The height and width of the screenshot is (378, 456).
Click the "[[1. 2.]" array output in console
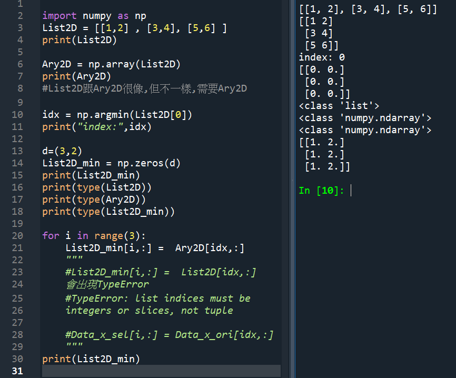pyautogui.click(x=321, y=142)
